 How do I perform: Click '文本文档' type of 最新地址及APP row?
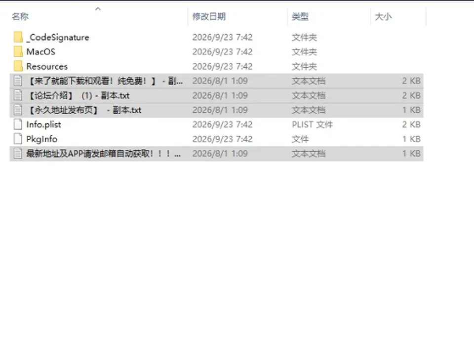(308, 153)
